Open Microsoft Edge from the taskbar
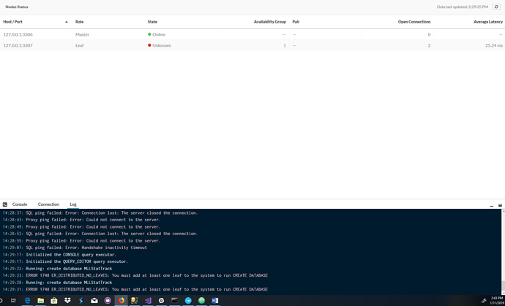The image size is (505, 306). coord(27,301)
